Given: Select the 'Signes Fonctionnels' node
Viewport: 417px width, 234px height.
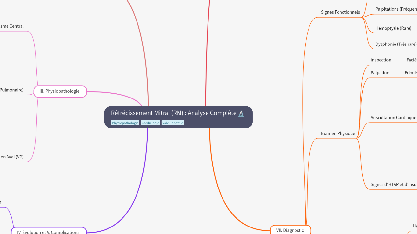Looking at the screenshot, I should coord(340,12).
